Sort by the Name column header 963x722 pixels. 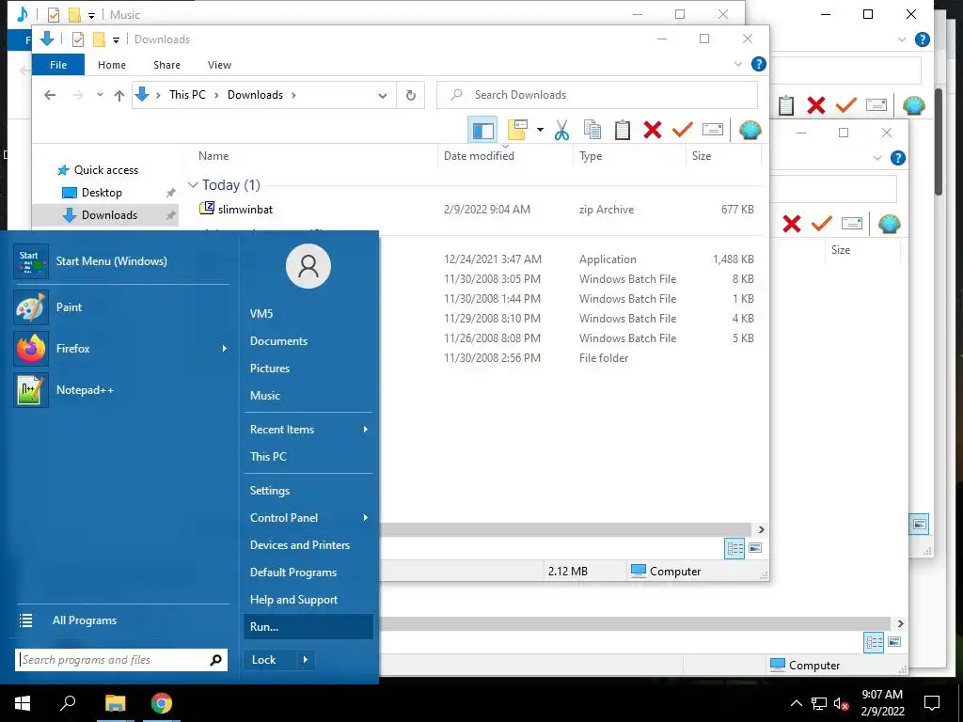click(213, 156)
